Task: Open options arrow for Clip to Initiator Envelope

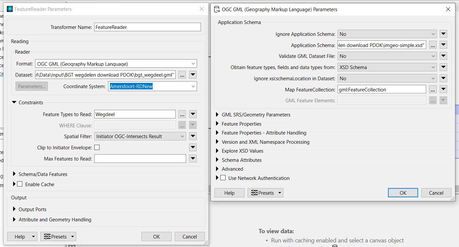Action: coord(193,148)
